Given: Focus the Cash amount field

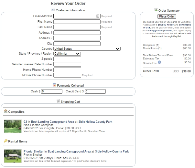Looking at the screenshot, I should click(52, 91).
